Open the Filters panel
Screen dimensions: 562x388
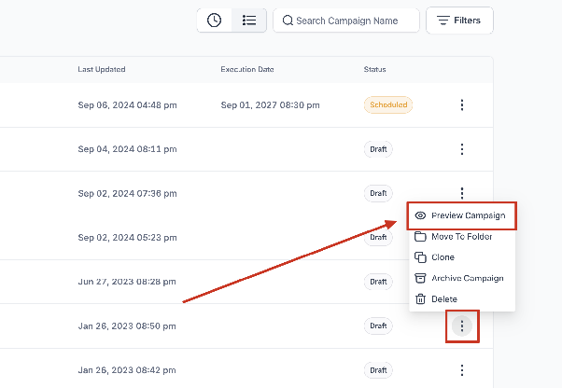(459, 21)
